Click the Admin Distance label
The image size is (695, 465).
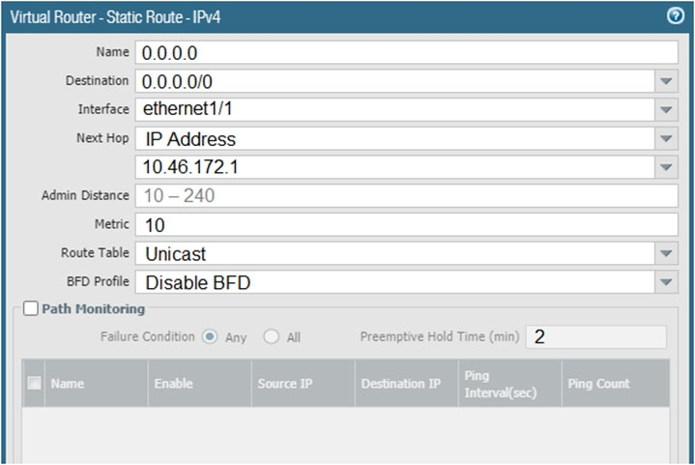(x=85, y=195)
